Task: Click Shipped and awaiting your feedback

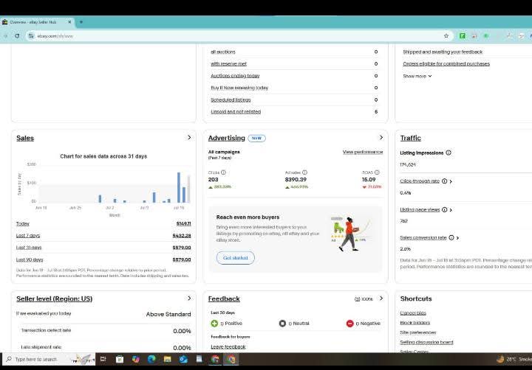Action: click(443, 52)
